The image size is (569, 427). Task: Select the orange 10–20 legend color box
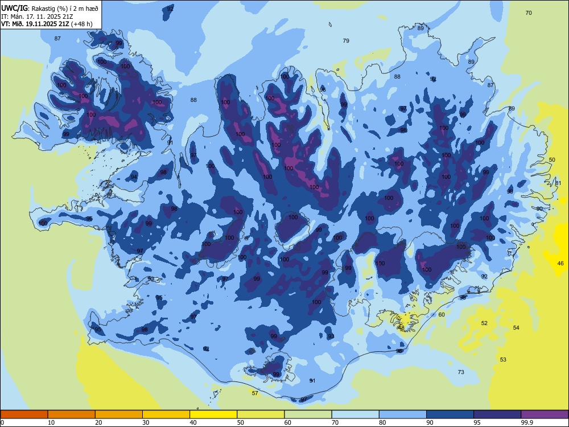tap(72, 414)
